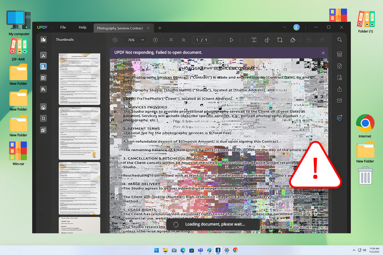
Task: Click the Crop pages tool in toolbar
Action: tap(280, 40)
